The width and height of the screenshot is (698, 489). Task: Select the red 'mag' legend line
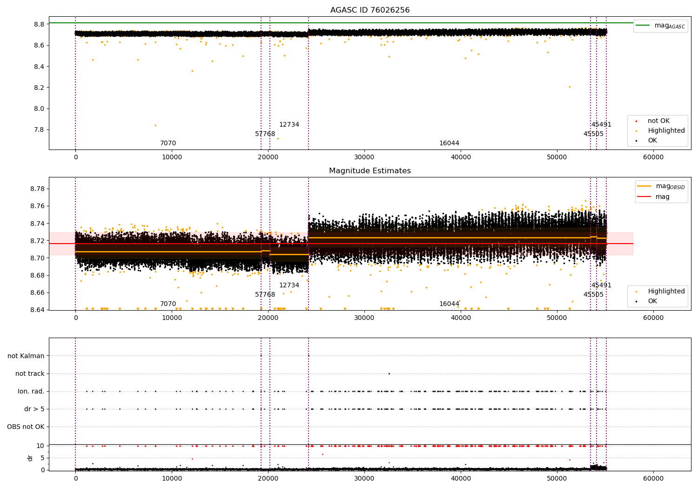[x=644, y=197]
